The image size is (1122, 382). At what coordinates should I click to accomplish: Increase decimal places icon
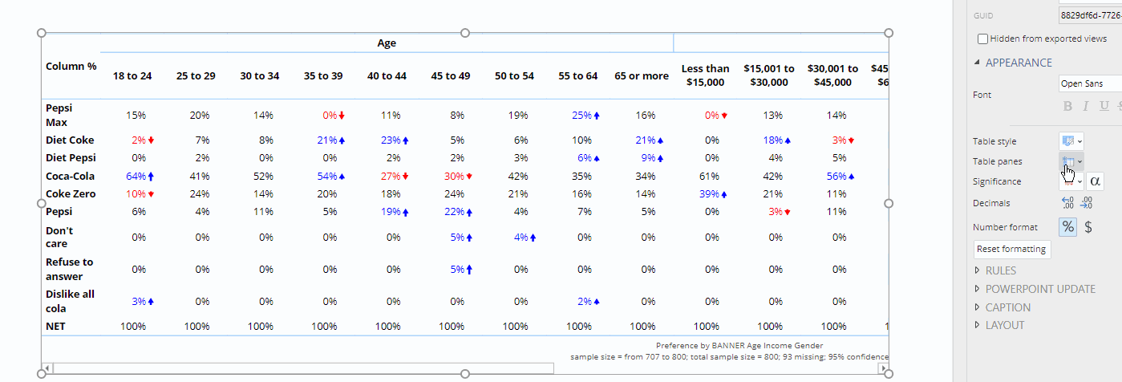(1086, 203)
